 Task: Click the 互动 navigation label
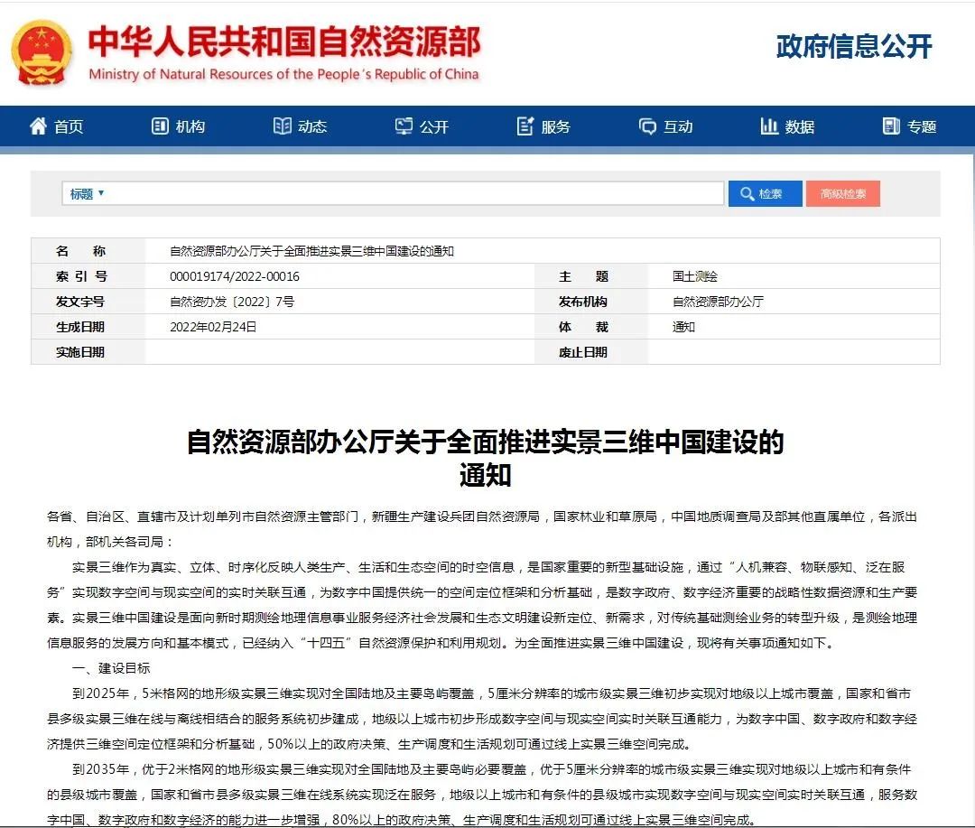pos(678,127)
